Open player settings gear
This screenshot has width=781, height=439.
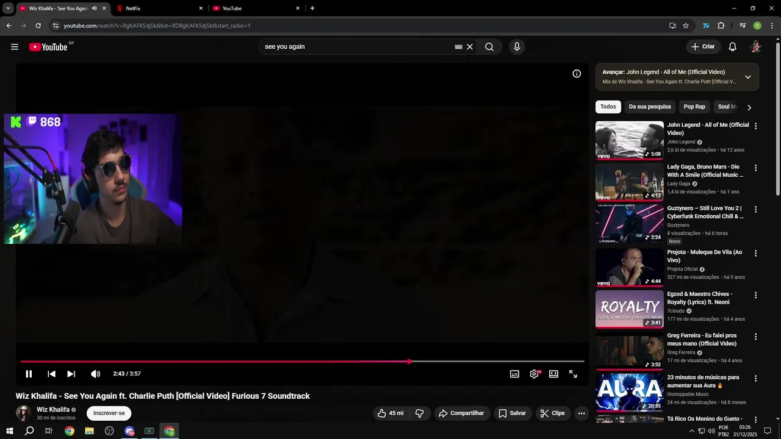pos(534,374)
